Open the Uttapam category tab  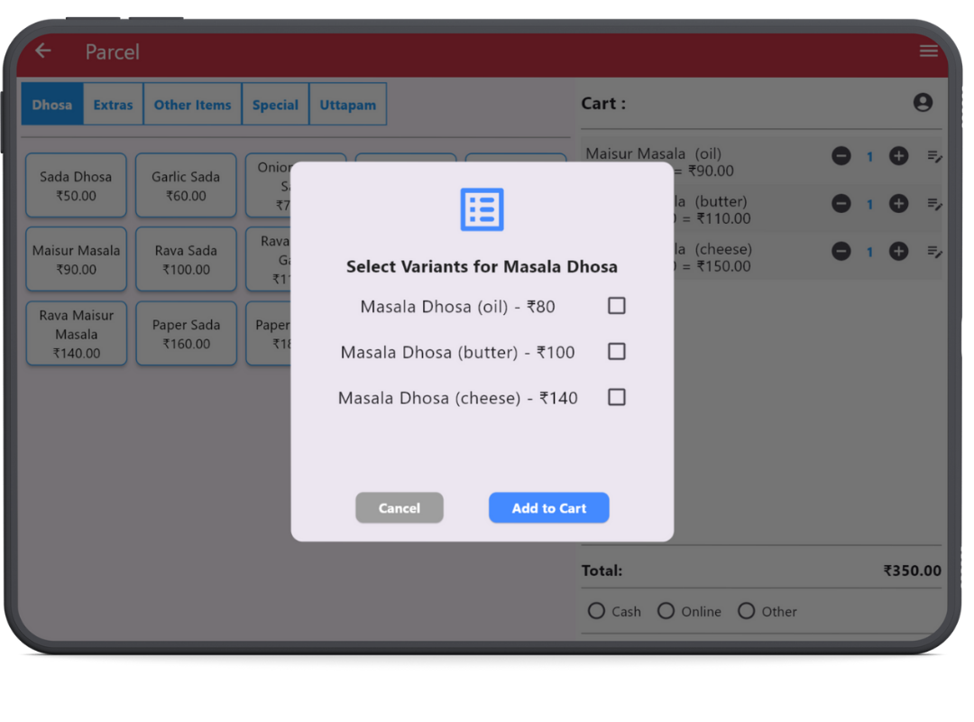click(347, 105)
